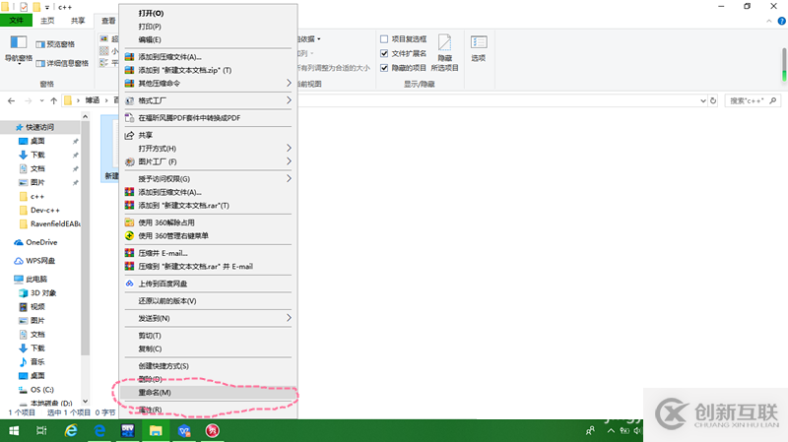
Task: Switch to 主页 ribbon tab
Action: click(47, 21)
